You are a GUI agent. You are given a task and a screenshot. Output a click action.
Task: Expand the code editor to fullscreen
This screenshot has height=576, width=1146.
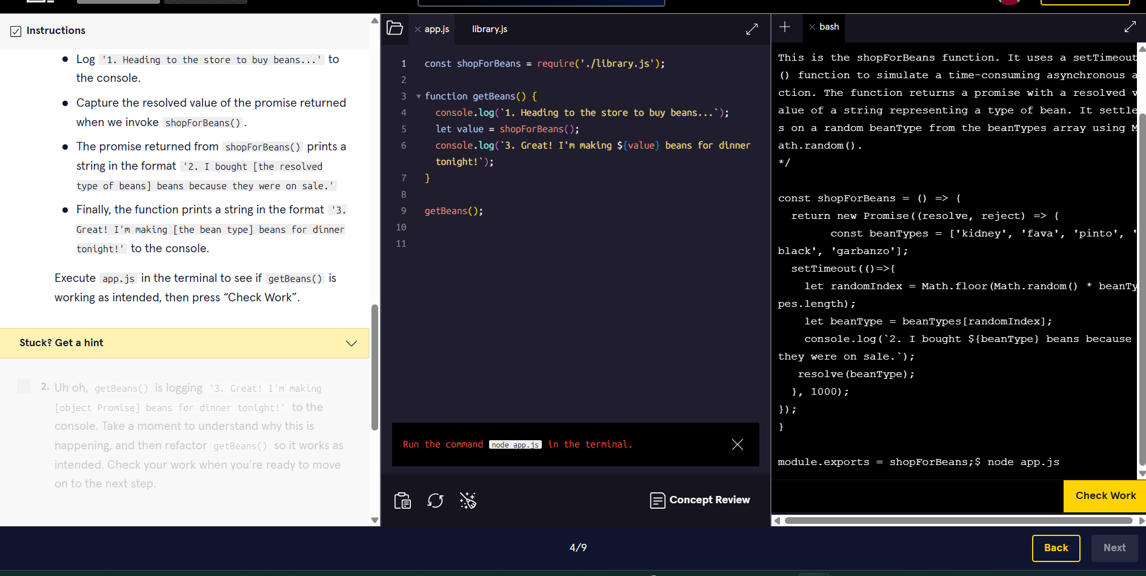[x=751, y=29]
